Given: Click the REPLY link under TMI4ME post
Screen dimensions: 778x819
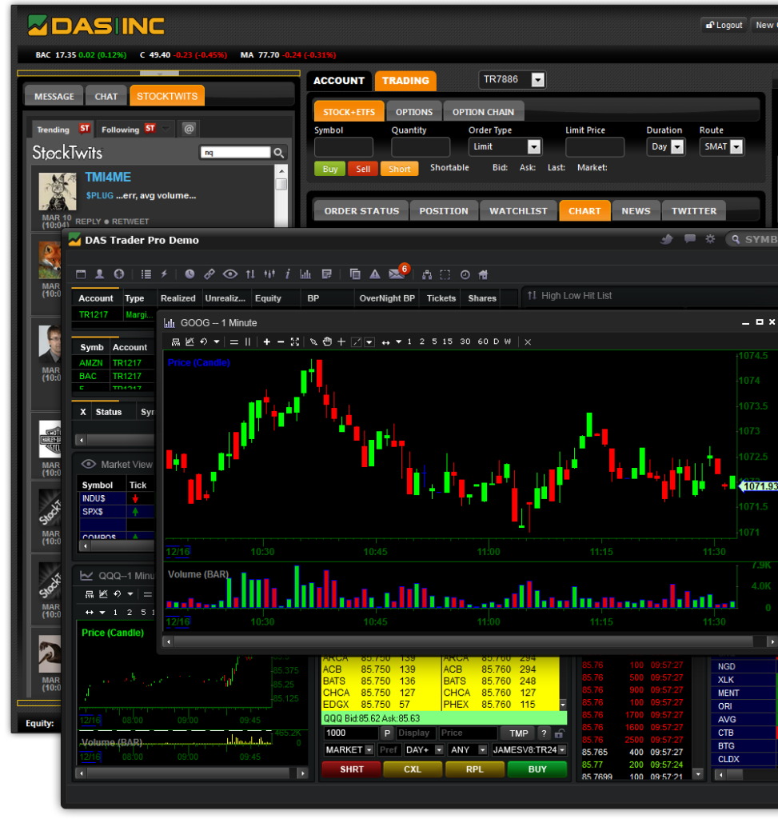Looking at the screenshot, I should point(88,222).
